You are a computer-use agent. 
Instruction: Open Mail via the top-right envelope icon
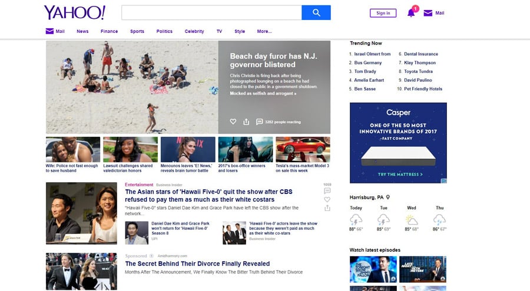(428, 13)
